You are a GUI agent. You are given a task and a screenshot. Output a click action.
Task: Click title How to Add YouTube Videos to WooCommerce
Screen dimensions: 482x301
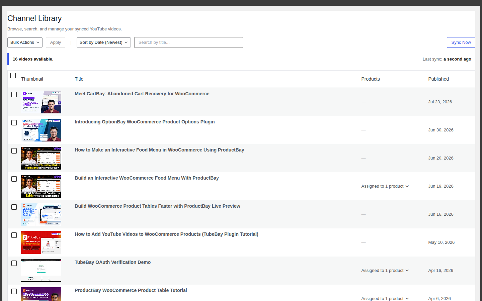pos(166,234)
